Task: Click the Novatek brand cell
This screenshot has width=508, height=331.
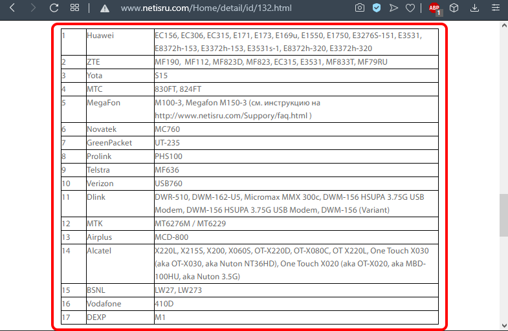Action: (x=120, y=129)
